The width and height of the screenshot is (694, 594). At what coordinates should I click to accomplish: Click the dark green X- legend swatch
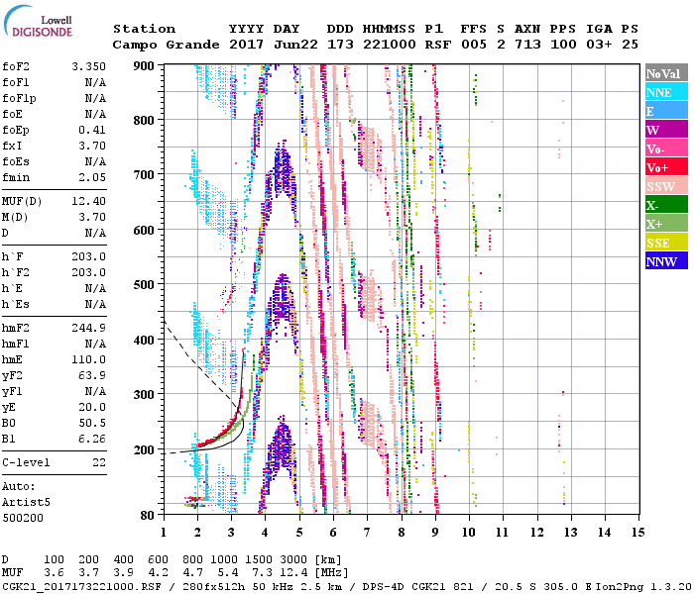[x=665, y=206]
